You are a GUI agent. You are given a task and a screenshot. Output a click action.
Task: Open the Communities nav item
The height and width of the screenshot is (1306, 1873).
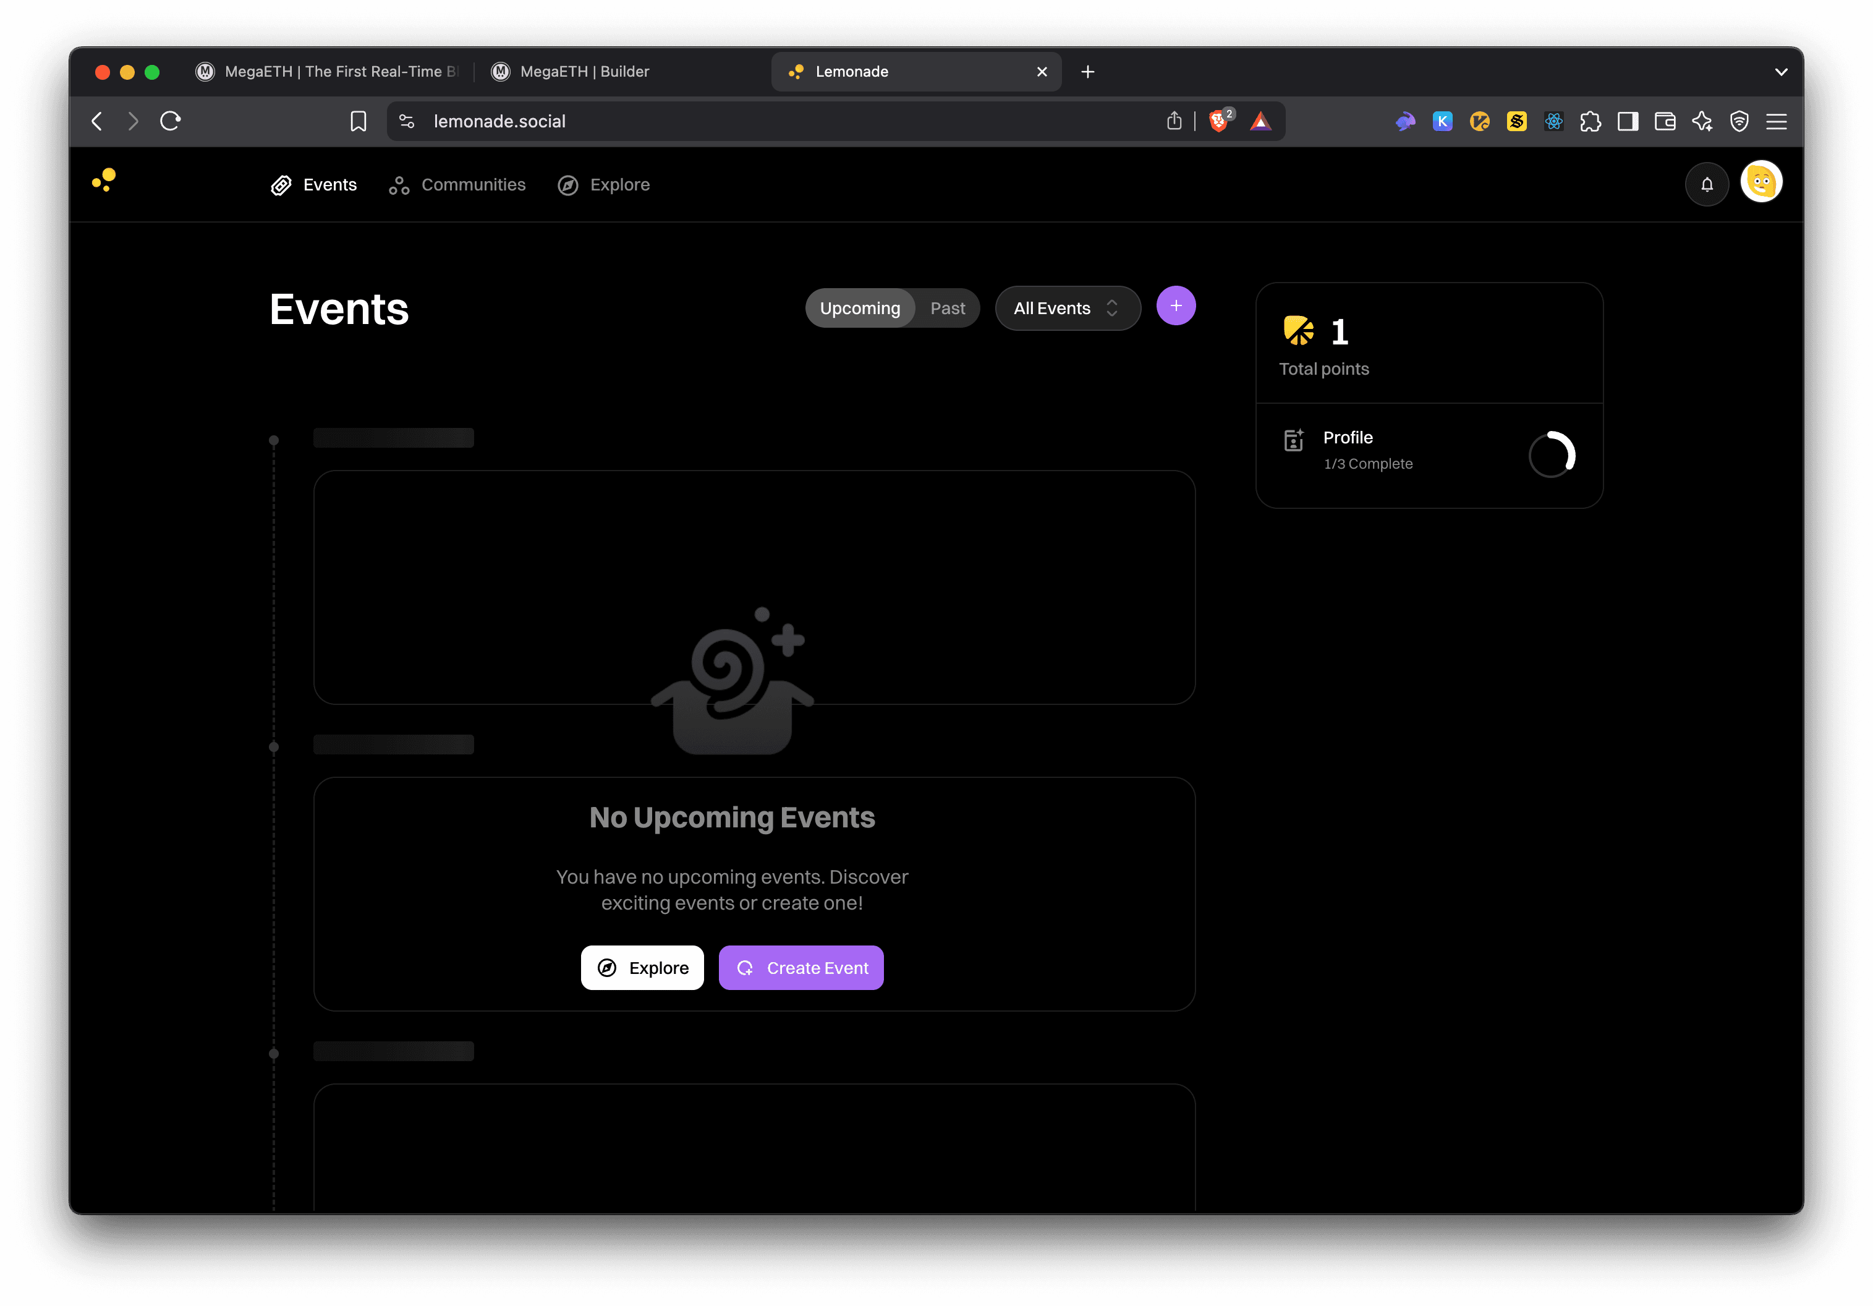(x=457, y=186)
